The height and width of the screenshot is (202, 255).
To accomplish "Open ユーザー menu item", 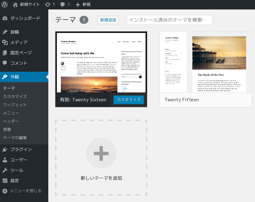I will [x=24, y=160].
